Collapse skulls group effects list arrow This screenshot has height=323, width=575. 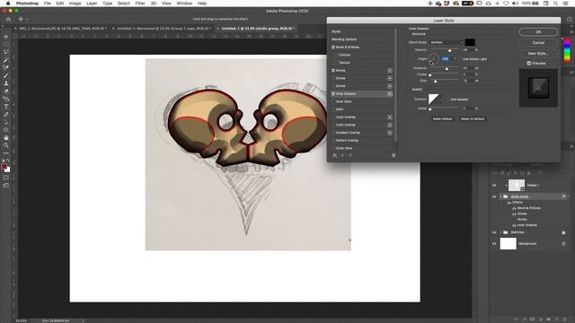point(569,196)
